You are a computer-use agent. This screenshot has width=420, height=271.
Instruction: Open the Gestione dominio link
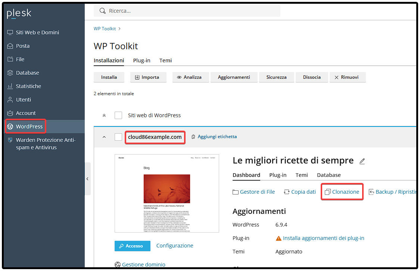click(x=144, y=265)
